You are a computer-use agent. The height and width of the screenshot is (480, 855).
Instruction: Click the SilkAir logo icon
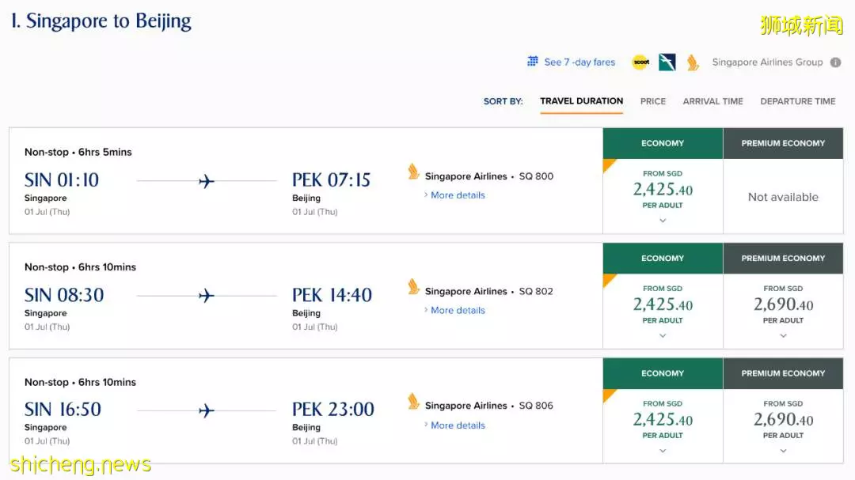coord(667,62)
